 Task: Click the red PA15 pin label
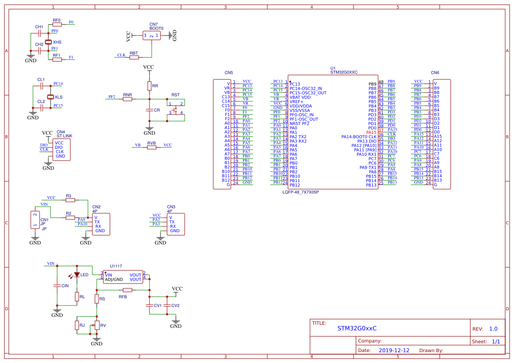tap(371, 133)
